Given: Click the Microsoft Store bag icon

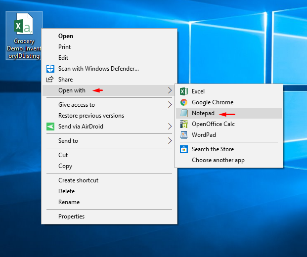Looking at the screenshot, I should point(184,149).
